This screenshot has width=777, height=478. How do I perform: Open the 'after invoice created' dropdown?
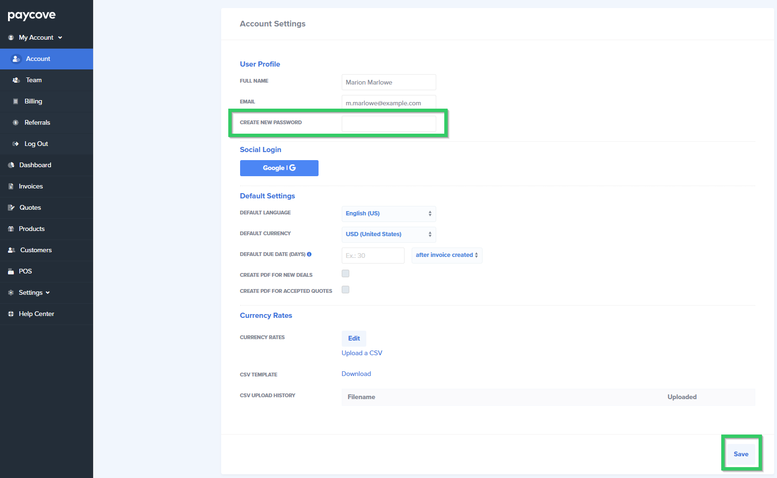point(446,255)
